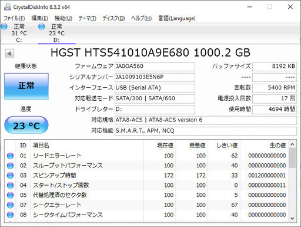
Task: Click status orb for 代替処理済のセクタ数 row
Action: 10,195
